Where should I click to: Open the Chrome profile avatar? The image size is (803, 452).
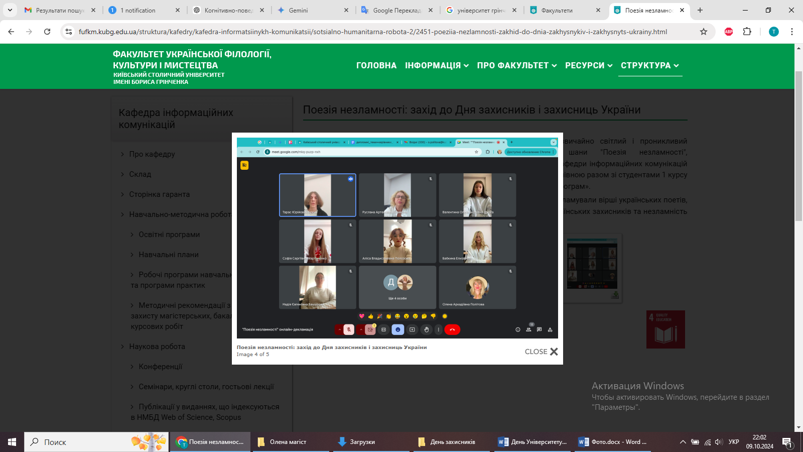[774, 32]
